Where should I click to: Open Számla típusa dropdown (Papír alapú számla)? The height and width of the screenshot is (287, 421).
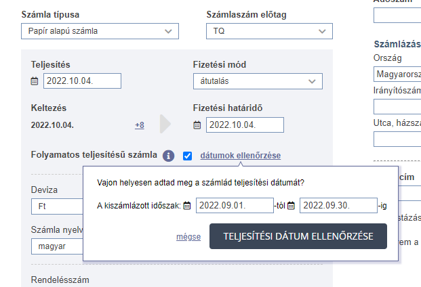pos(100,31)
